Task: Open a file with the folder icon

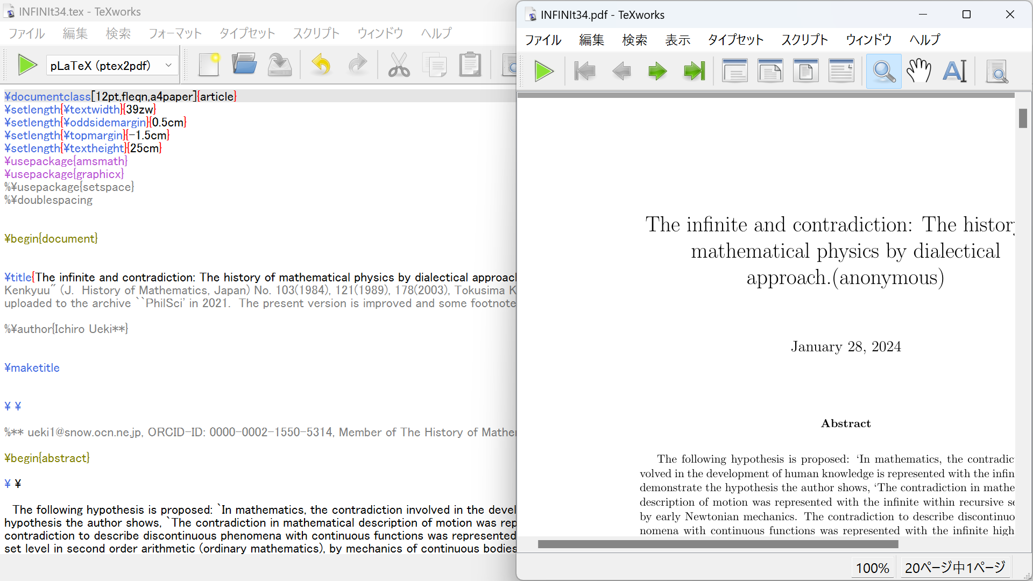Action: coord(244,65)
